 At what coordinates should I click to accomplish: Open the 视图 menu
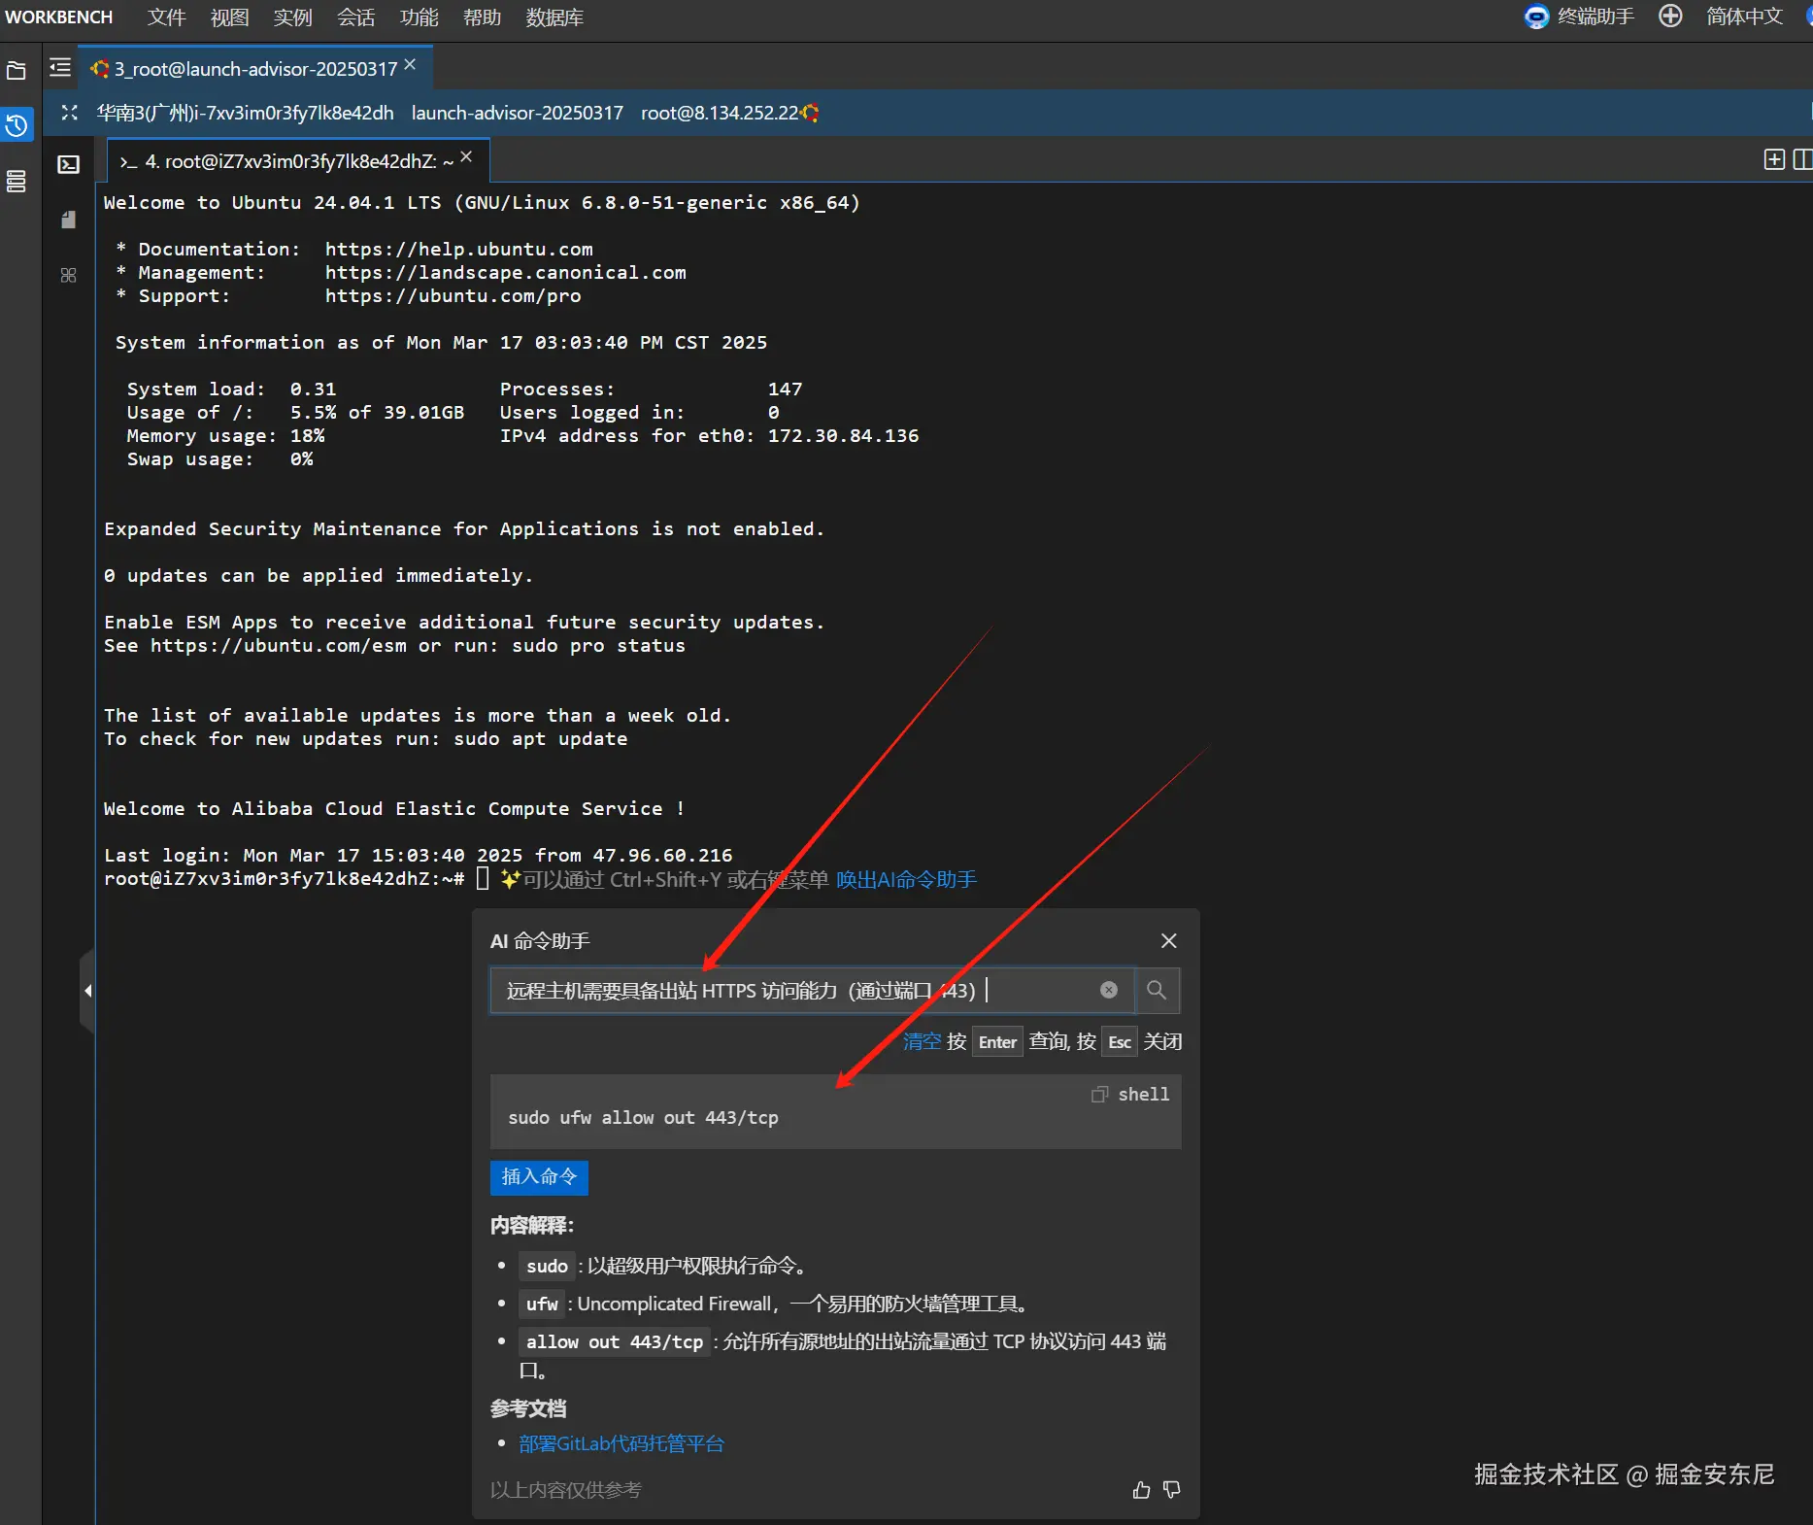tap(230, 17)
